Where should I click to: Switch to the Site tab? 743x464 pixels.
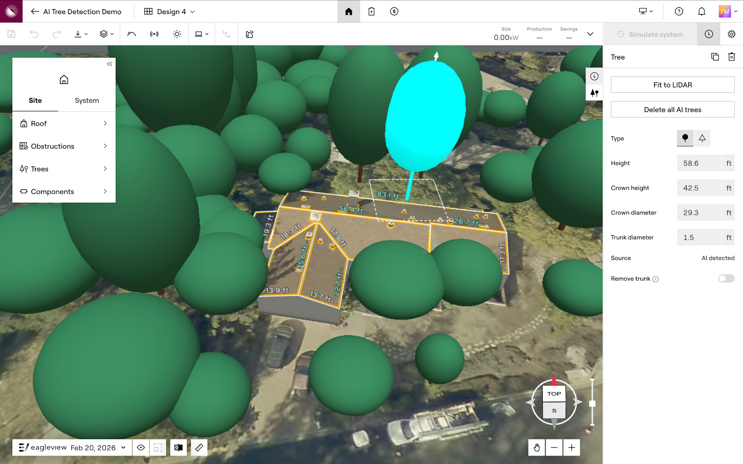tap(35, 100)
